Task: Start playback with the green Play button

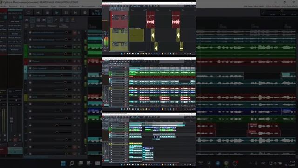Action: click(x=57, y=13)
